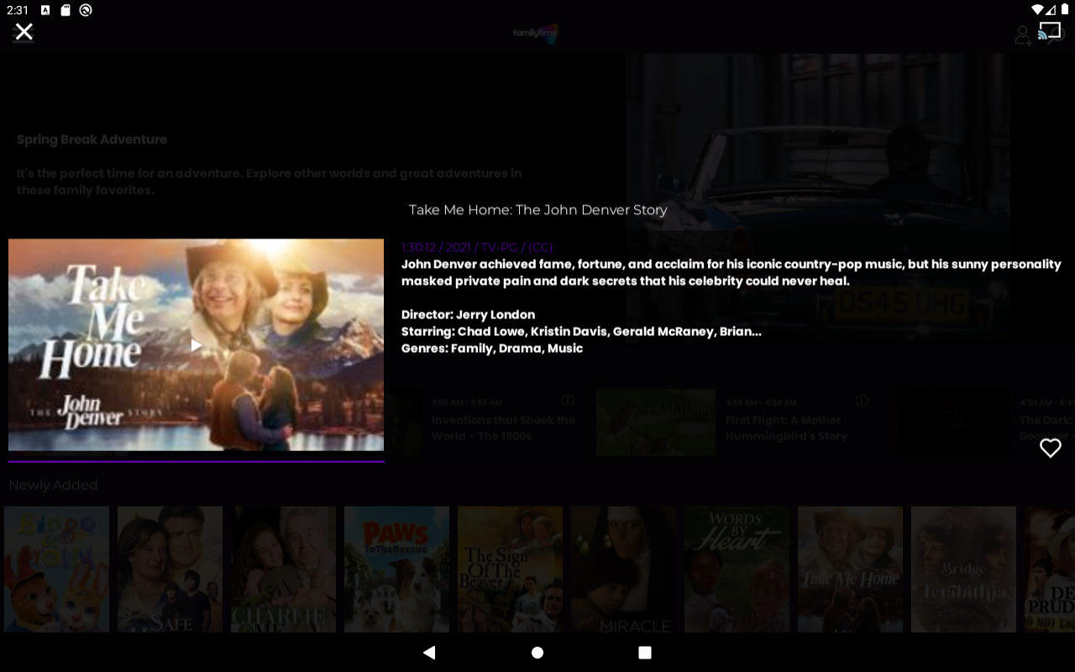
Task: Open the FamilyTime logo at top
Action: (x=536, y=33)
